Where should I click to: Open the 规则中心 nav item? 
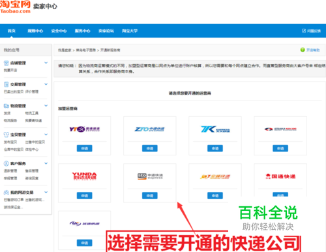click(x=35, y=31)
